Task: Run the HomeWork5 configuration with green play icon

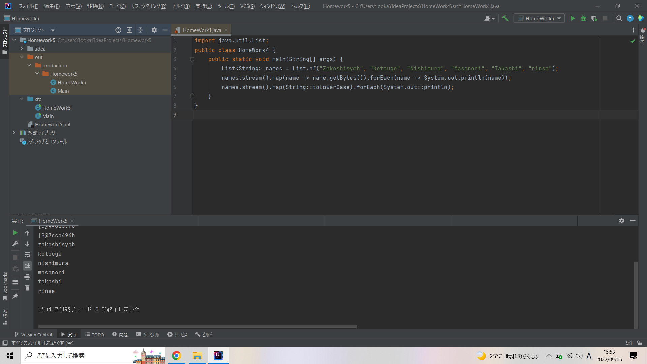Action: click(573, 18)
